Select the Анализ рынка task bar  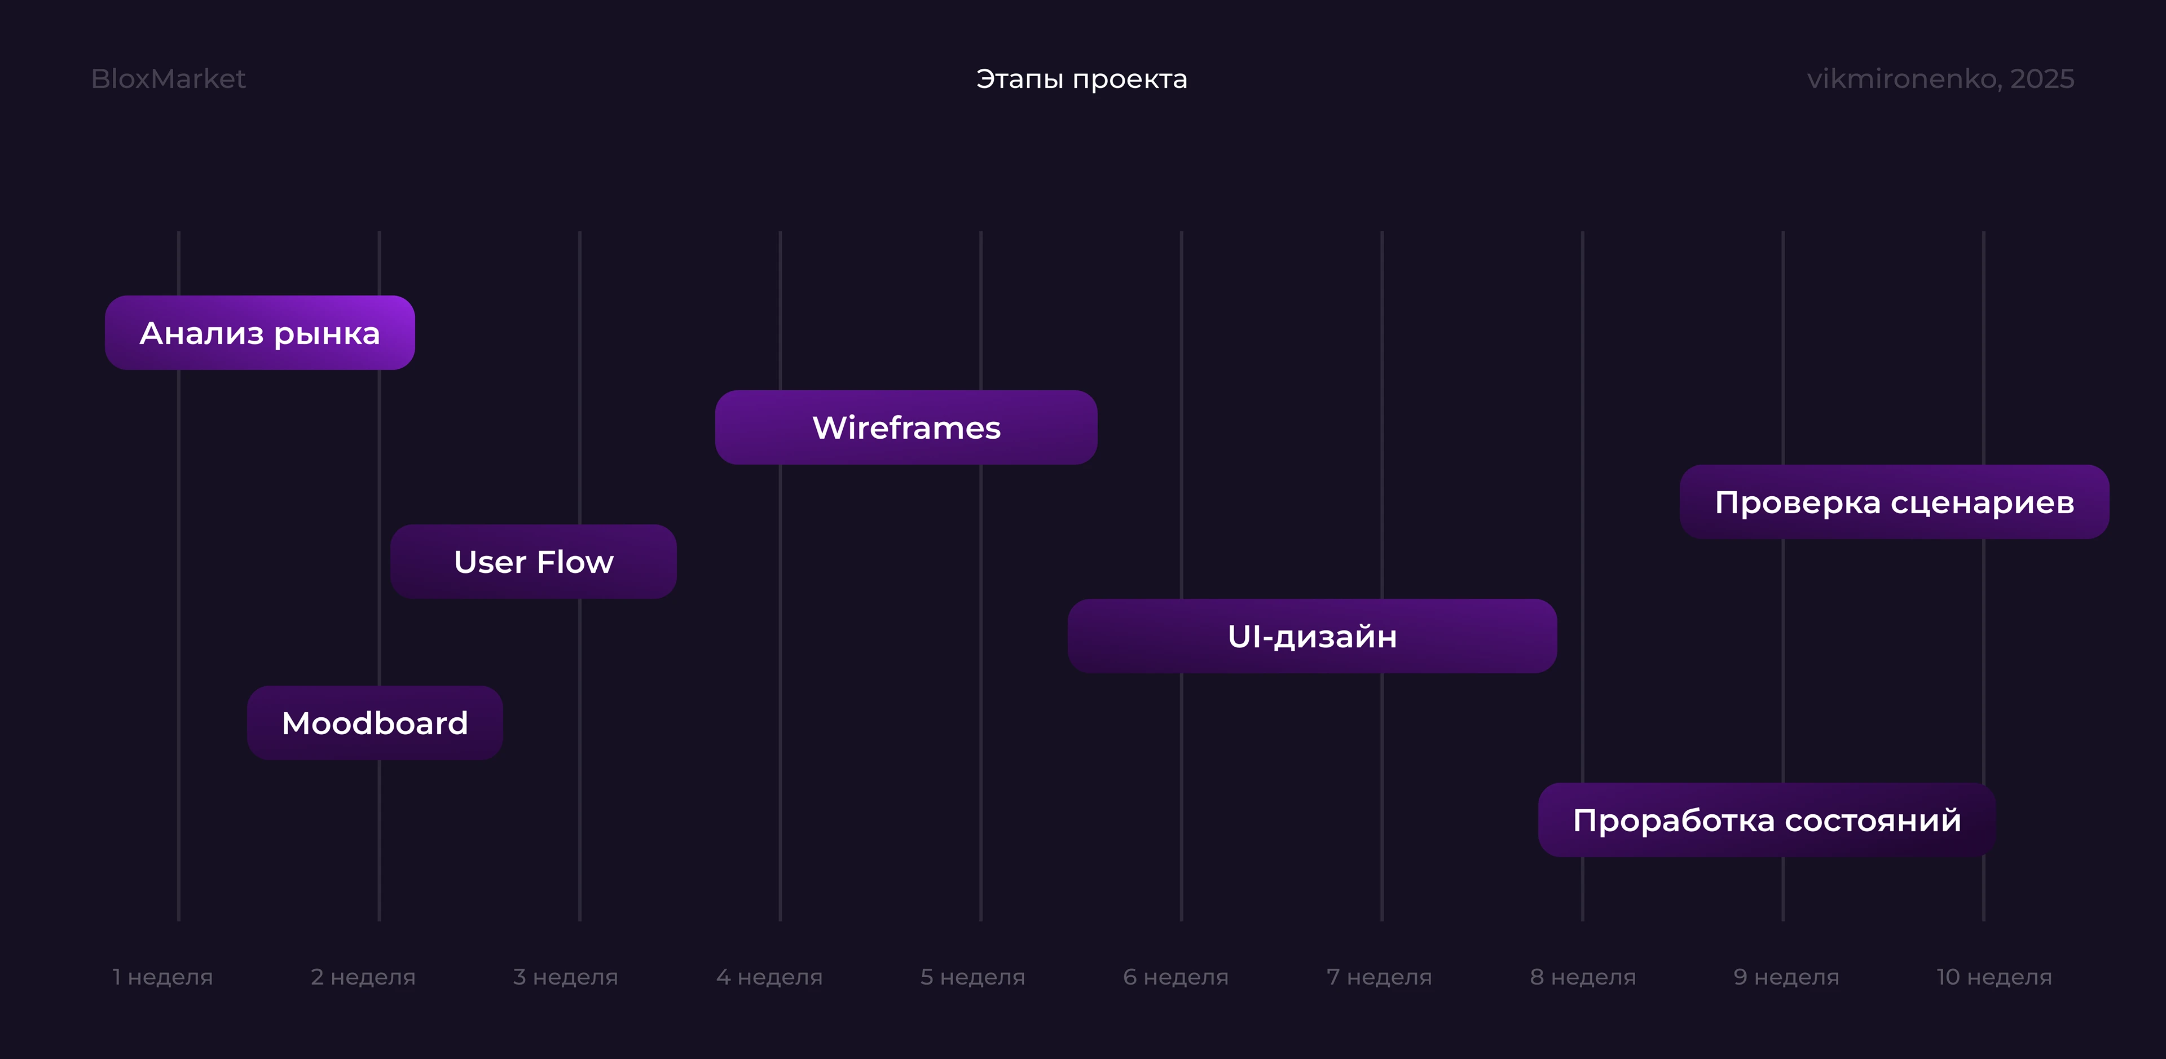point(259,333)
